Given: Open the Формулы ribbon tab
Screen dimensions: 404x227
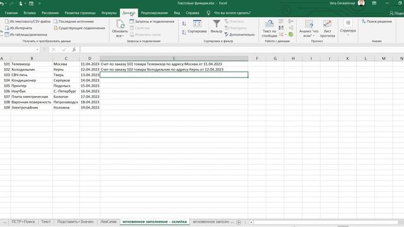Looking at the screenshot, I should pos(109,13).
